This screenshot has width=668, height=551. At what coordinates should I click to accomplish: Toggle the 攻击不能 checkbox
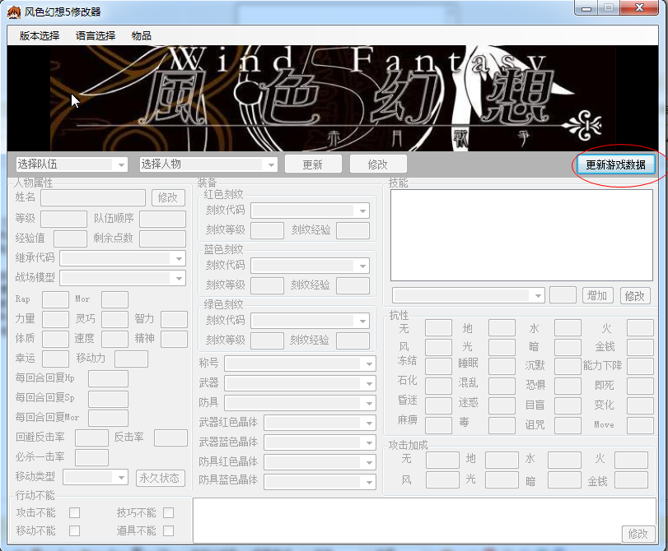[75, 512]
